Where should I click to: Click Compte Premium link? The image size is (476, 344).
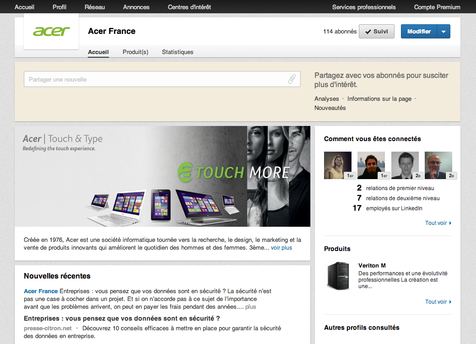tap(437, 7)
